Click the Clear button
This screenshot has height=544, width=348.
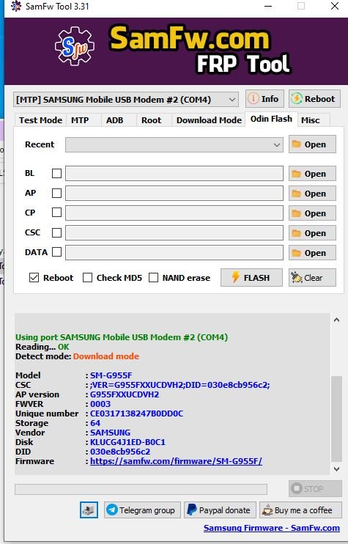point(312,278)
